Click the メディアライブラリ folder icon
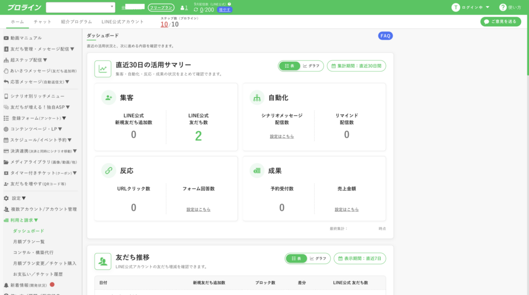This screenshot has height=295, width=529. coord(6,162)
